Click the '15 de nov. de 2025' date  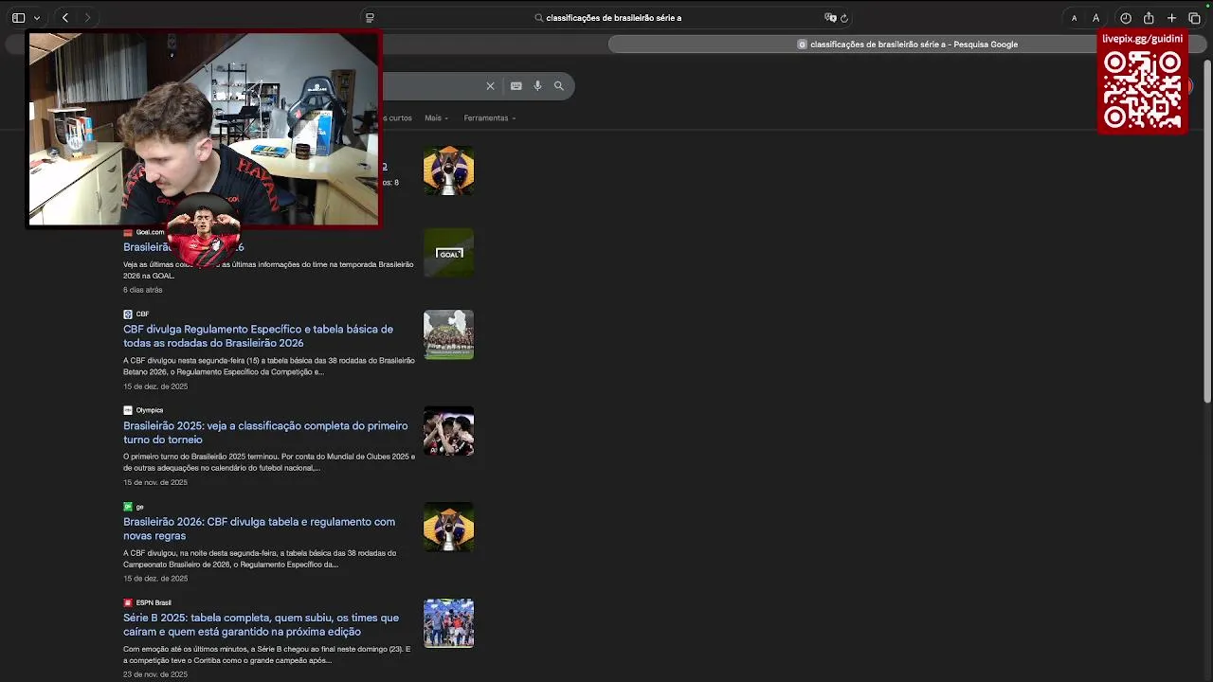155,483
